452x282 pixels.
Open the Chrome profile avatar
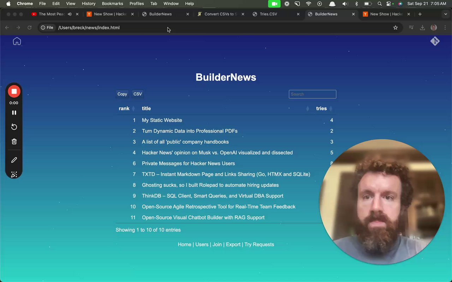pos(434,27)
